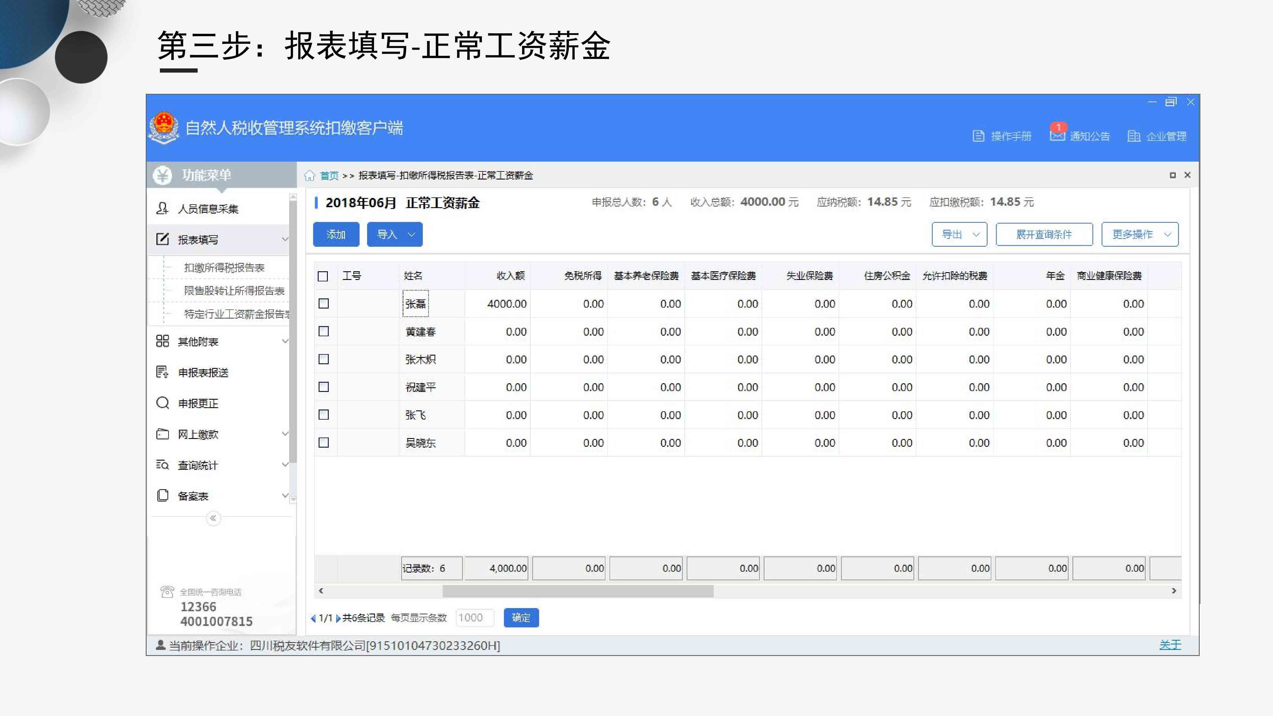Open the 企业管理 building icon
Screen dimensions: 1273x716
[x=1134, y=136]
